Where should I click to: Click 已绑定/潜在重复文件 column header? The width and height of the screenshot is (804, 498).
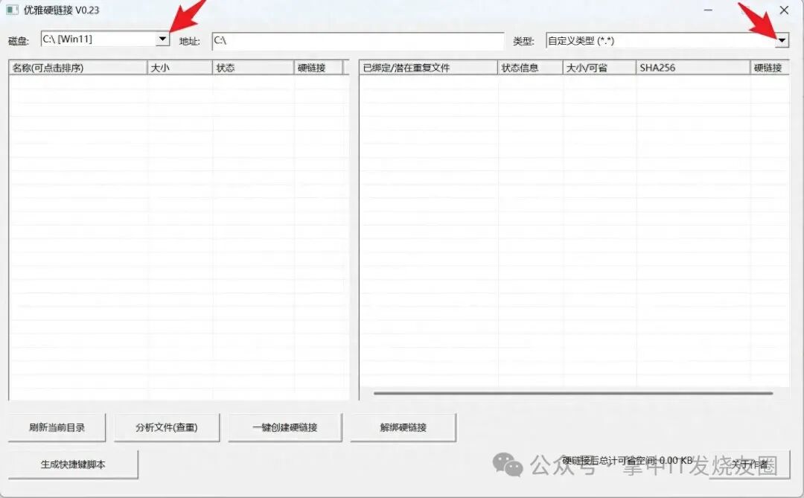point(427,68)
